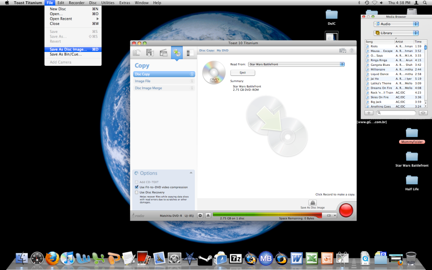Open Spotlight search in menu bar

click(x=425, y=3)
